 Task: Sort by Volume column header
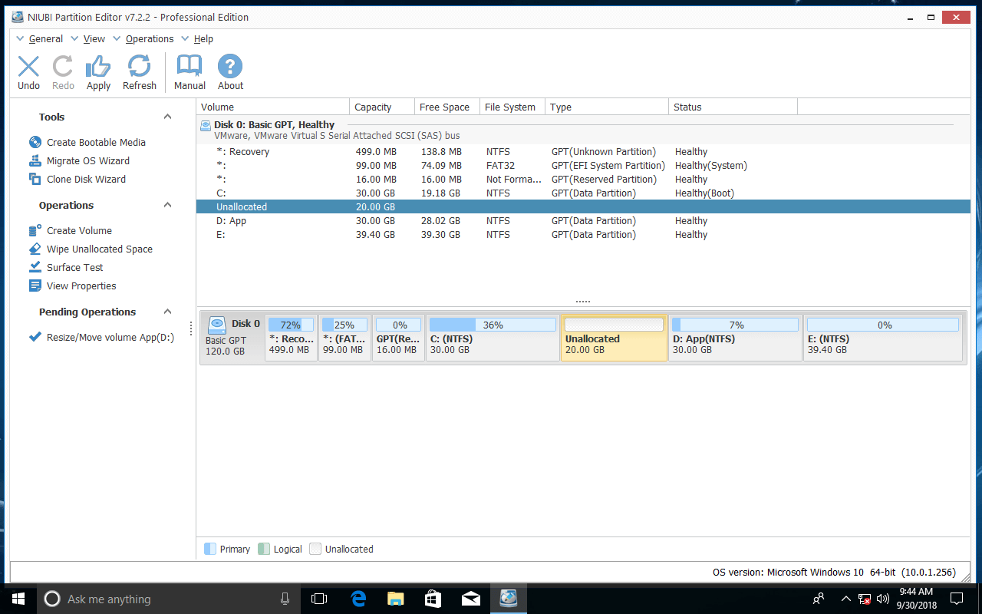pos(273,107)
